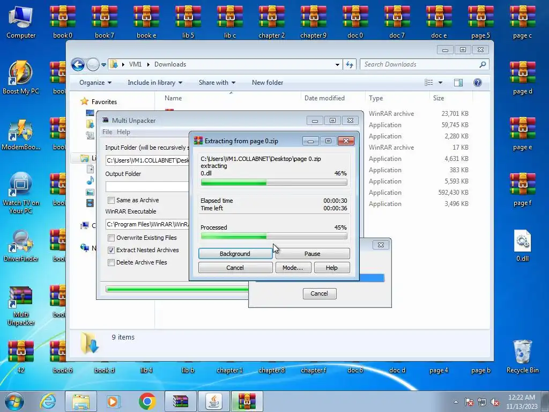Open Explorer help icon
Viewport: 549px width, 412px height.
478,83
